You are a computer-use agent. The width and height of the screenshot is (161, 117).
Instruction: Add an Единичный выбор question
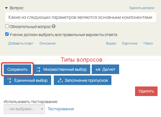click(27, 80)
